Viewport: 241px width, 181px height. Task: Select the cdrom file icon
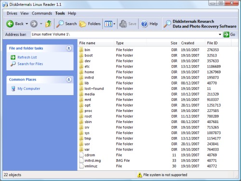81,155
